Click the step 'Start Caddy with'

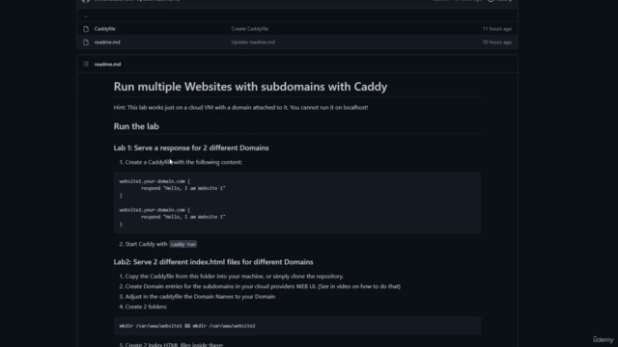[x=146, y=244]
